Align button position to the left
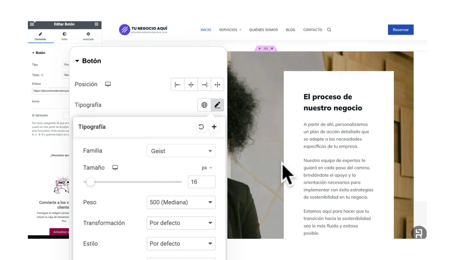 (178, 85)
